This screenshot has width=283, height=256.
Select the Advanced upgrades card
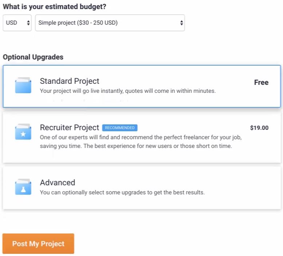click(141, 188)
